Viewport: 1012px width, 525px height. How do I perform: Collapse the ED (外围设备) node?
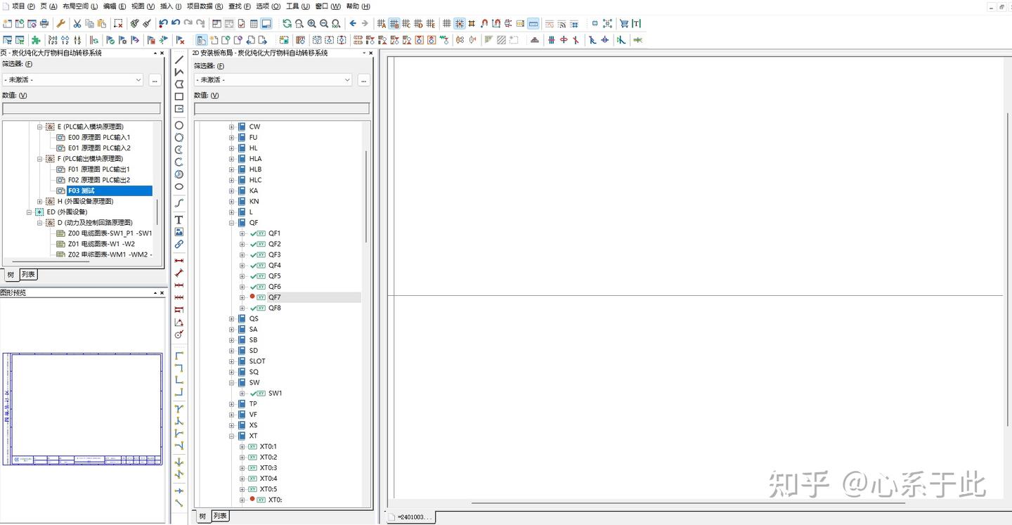point(30,212)
